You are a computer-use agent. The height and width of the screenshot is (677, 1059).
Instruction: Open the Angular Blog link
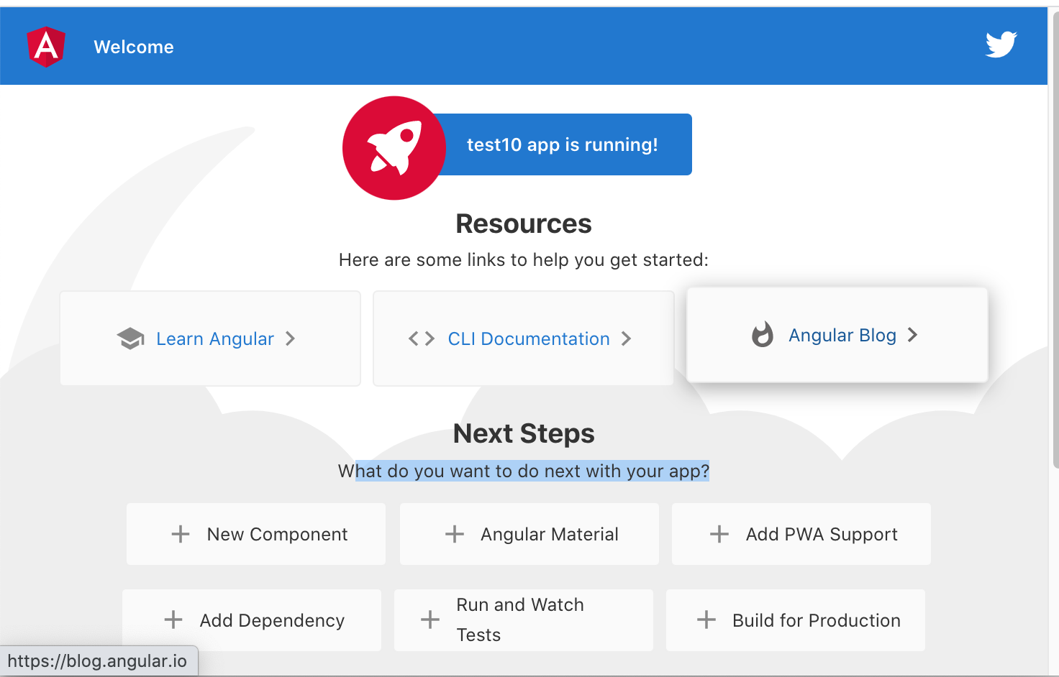pyautogui.click(x=837, y=335)
